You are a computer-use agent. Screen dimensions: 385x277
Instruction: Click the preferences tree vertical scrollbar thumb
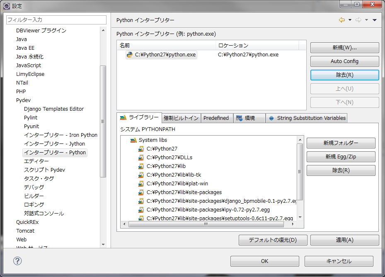pyautogui.click(x=103, y=121)
